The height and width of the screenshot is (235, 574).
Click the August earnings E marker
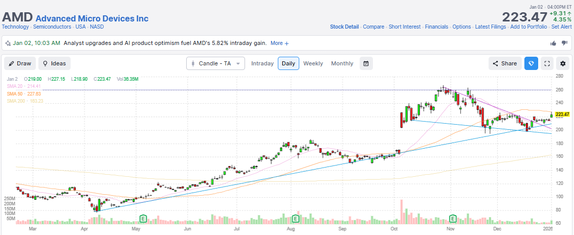click(296, 219)
